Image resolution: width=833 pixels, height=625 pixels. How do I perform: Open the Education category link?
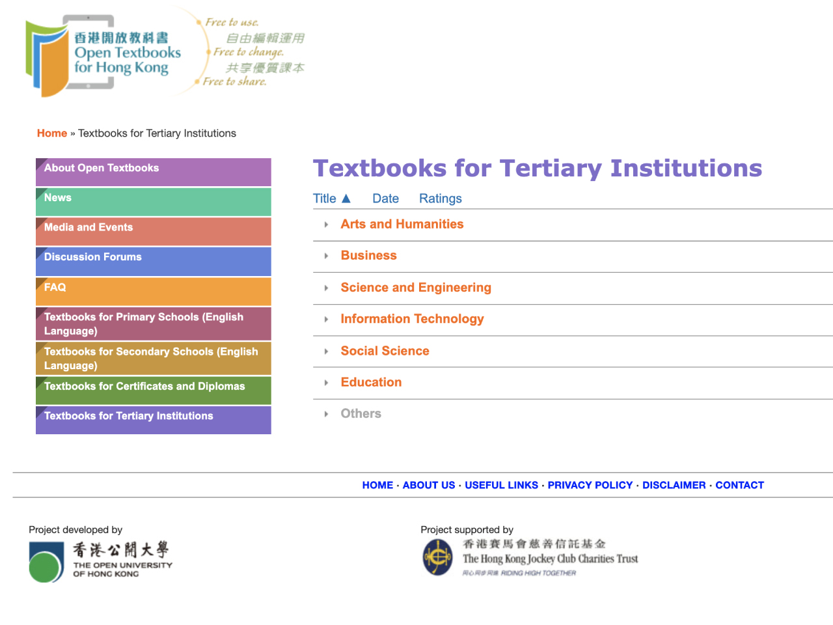coord(371,382)
